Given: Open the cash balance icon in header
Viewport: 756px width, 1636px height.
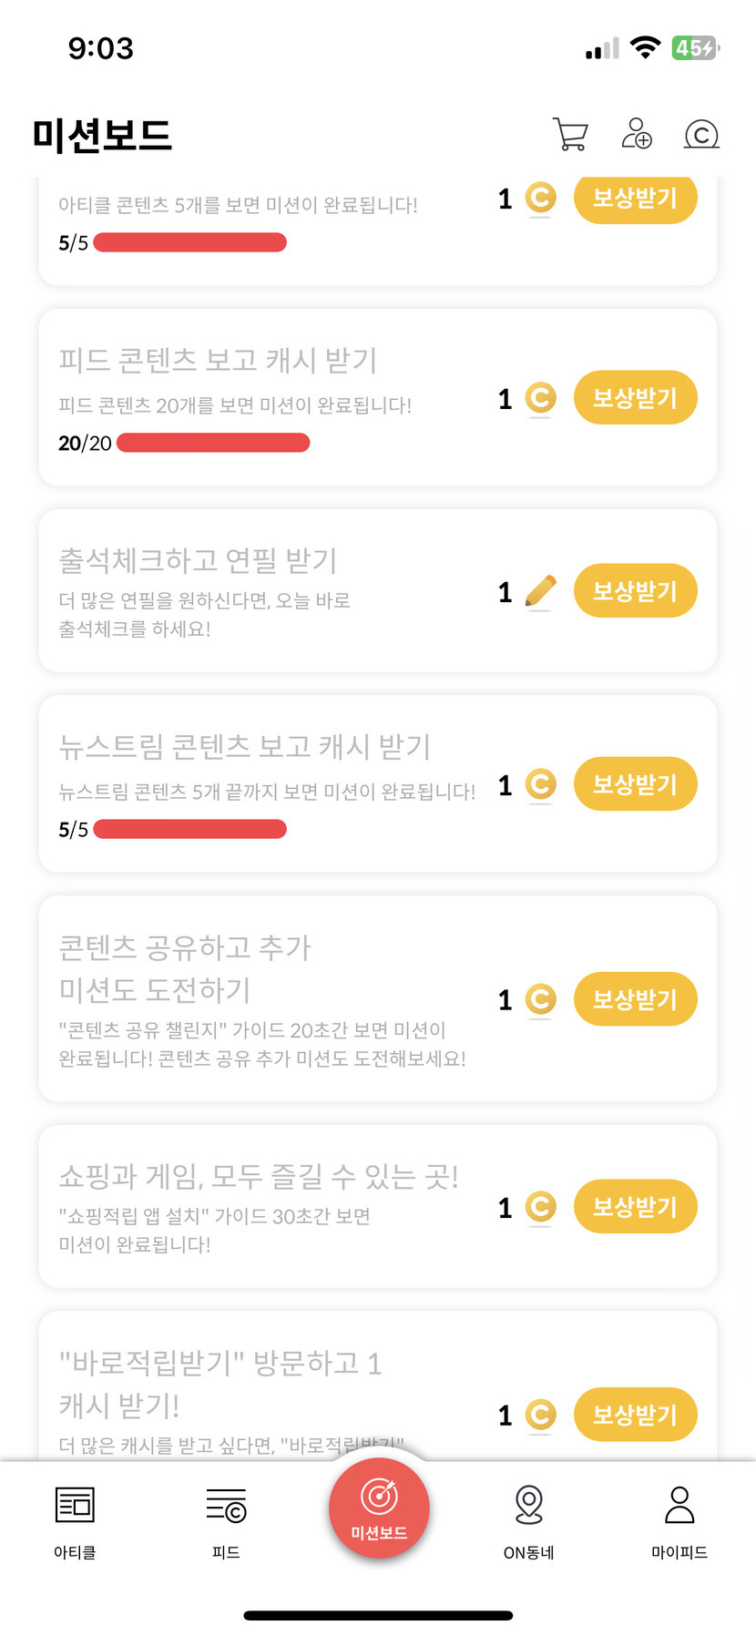Looking at the screenshot, I should click(x=701, y=135).
